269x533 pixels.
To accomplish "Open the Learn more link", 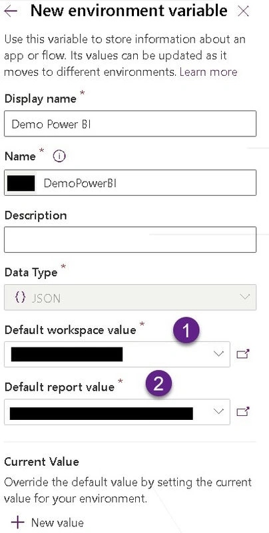I will (208, 72).
